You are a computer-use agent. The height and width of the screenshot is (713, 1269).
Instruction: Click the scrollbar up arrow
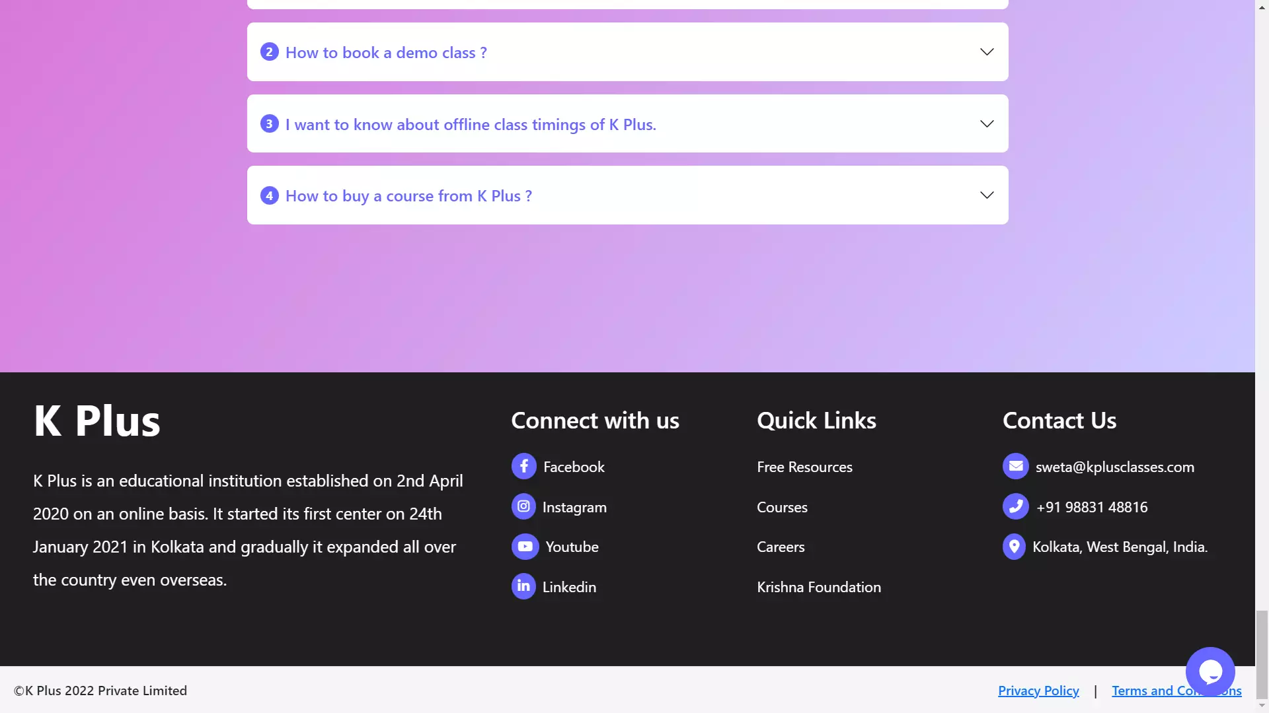click(1262, 6)
